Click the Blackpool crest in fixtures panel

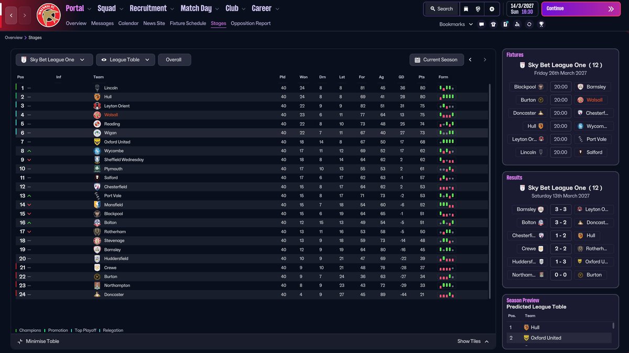[x=541, y=87]
